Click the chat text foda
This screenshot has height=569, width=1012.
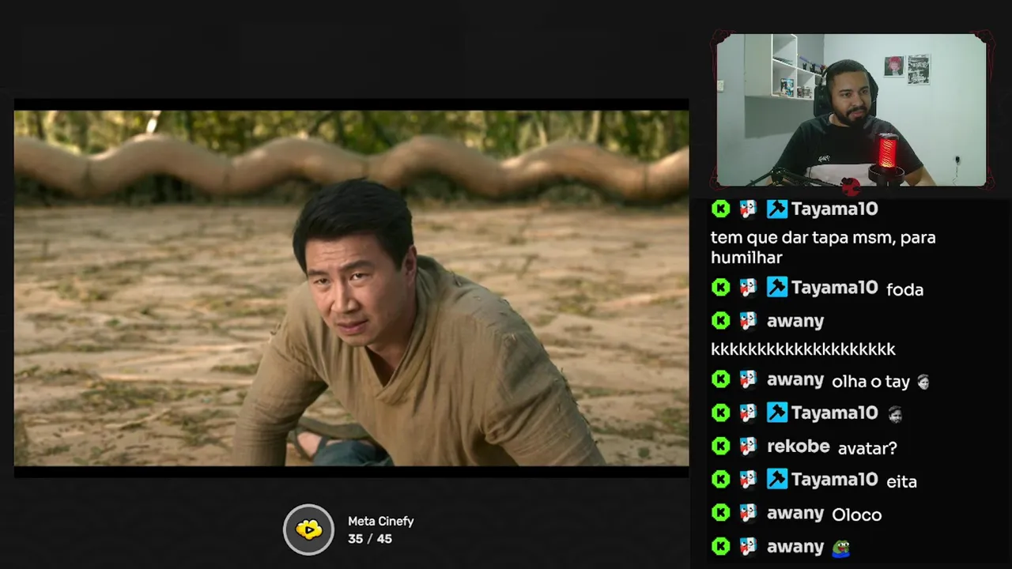904,290
